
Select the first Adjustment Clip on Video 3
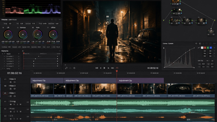click(x=47, y=80)
